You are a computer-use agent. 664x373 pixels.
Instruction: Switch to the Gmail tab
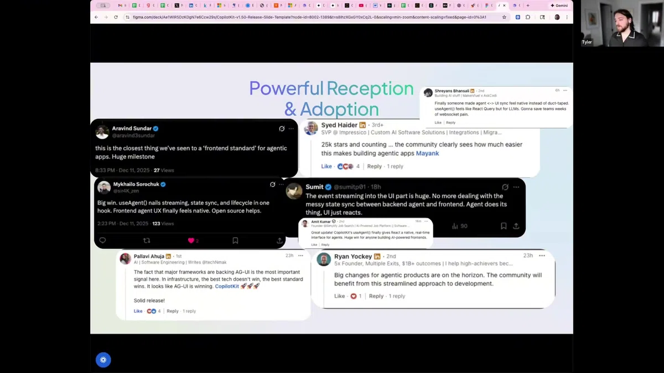click(121, 6)
